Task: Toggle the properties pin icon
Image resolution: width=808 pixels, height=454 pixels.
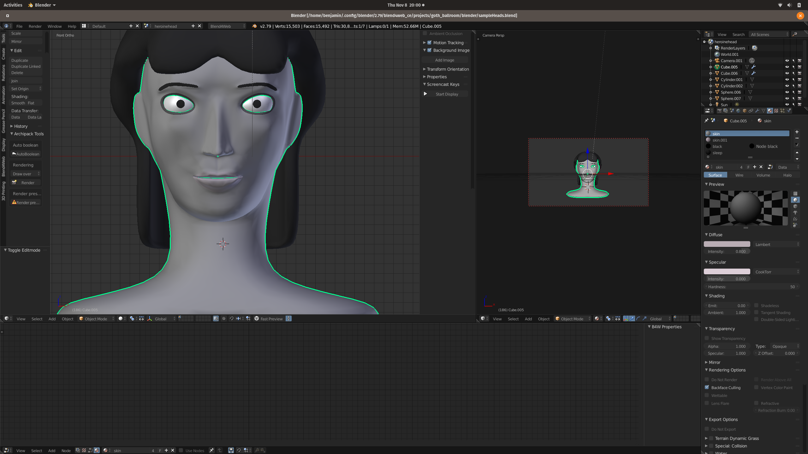Action: click(x=706, y=121)
